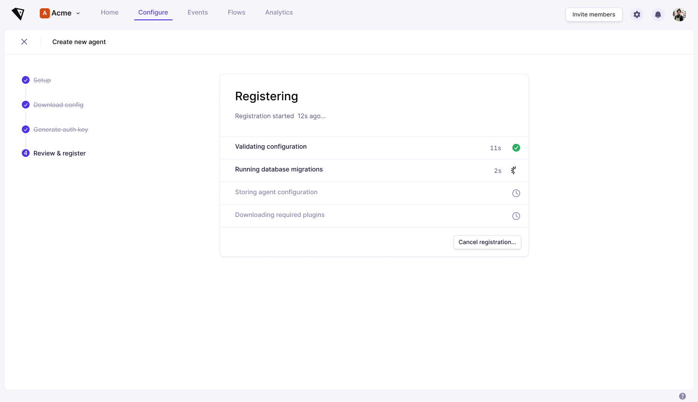Click the Setup step checkmark icon
698x402 pixels.
tap(26, 80)
